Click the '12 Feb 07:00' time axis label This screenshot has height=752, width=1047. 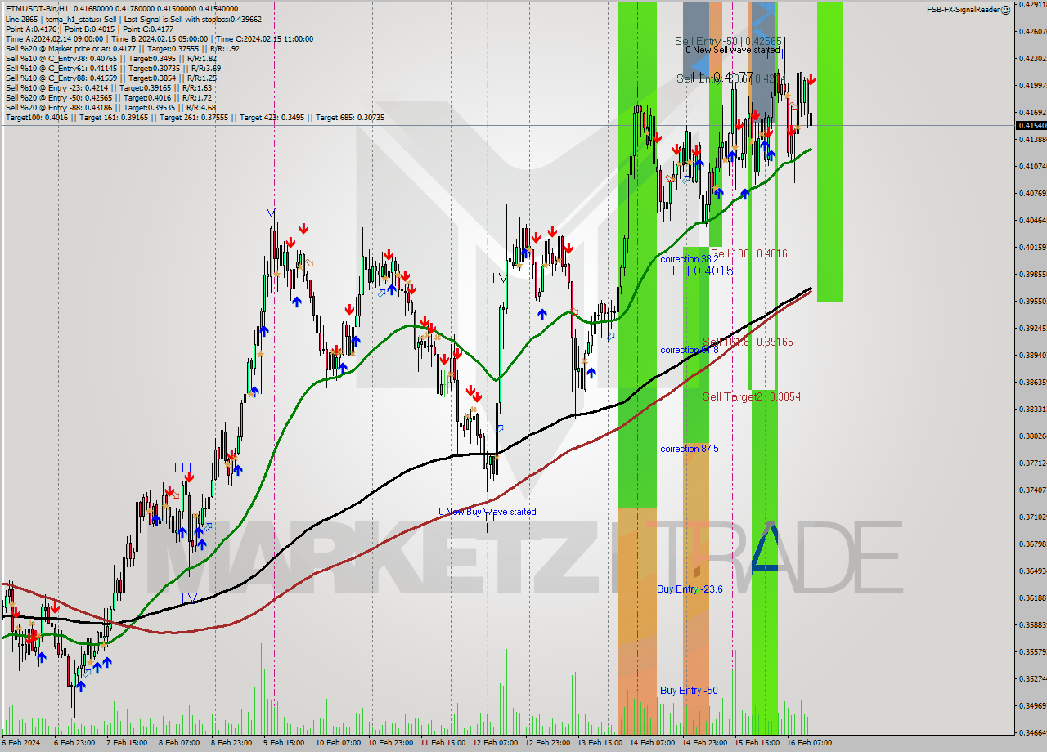(x=496, y=743)
